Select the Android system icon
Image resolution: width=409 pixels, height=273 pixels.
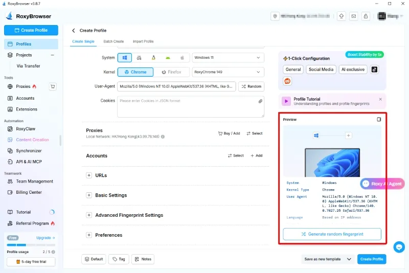point(168,58)
